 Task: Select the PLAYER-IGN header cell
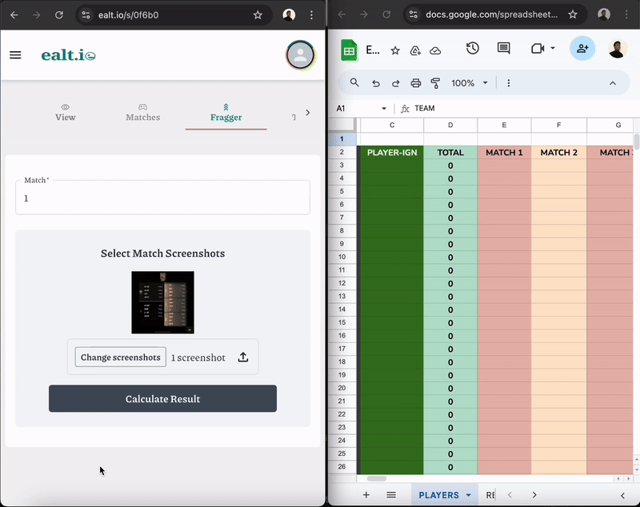point(392,153)
